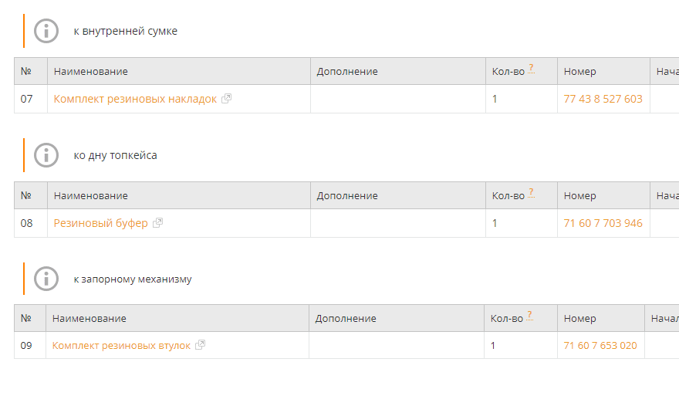Viewport: 679px width, 396px height.
Task: Click quantity value in row 08
Action: (495, 223)
